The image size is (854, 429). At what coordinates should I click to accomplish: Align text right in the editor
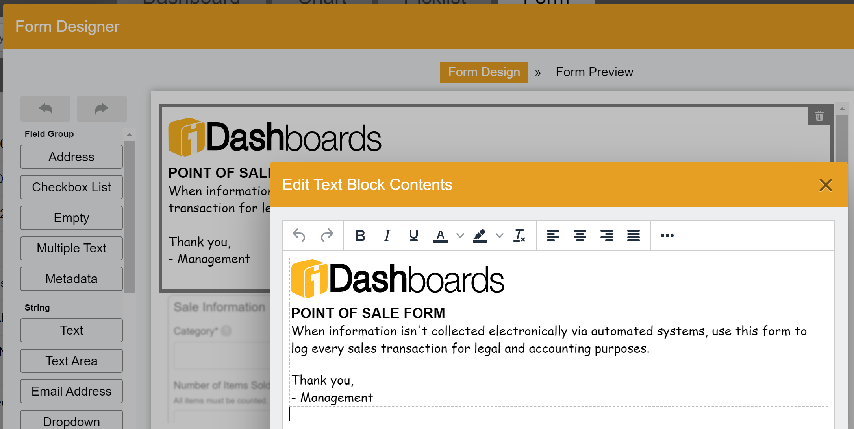[x=606, y=236]
